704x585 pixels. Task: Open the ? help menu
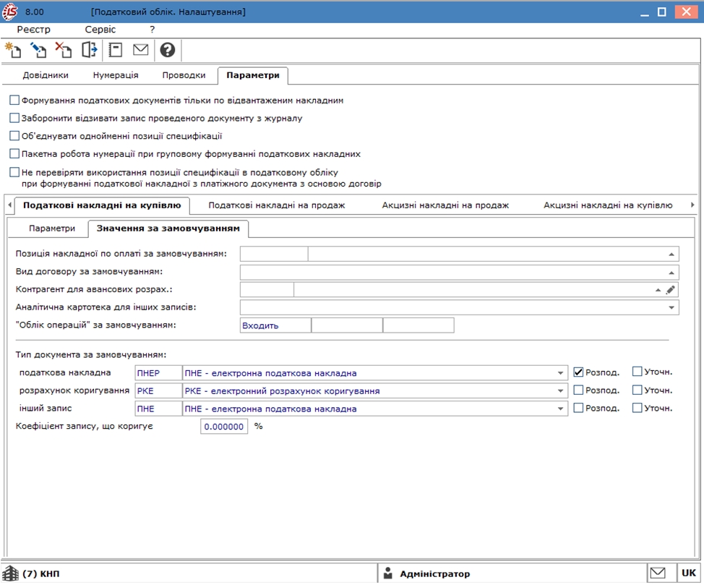153,30
